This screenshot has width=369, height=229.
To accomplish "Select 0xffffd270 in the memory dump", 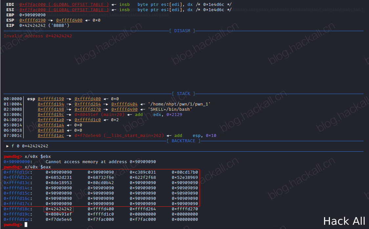I will (185, 209).
